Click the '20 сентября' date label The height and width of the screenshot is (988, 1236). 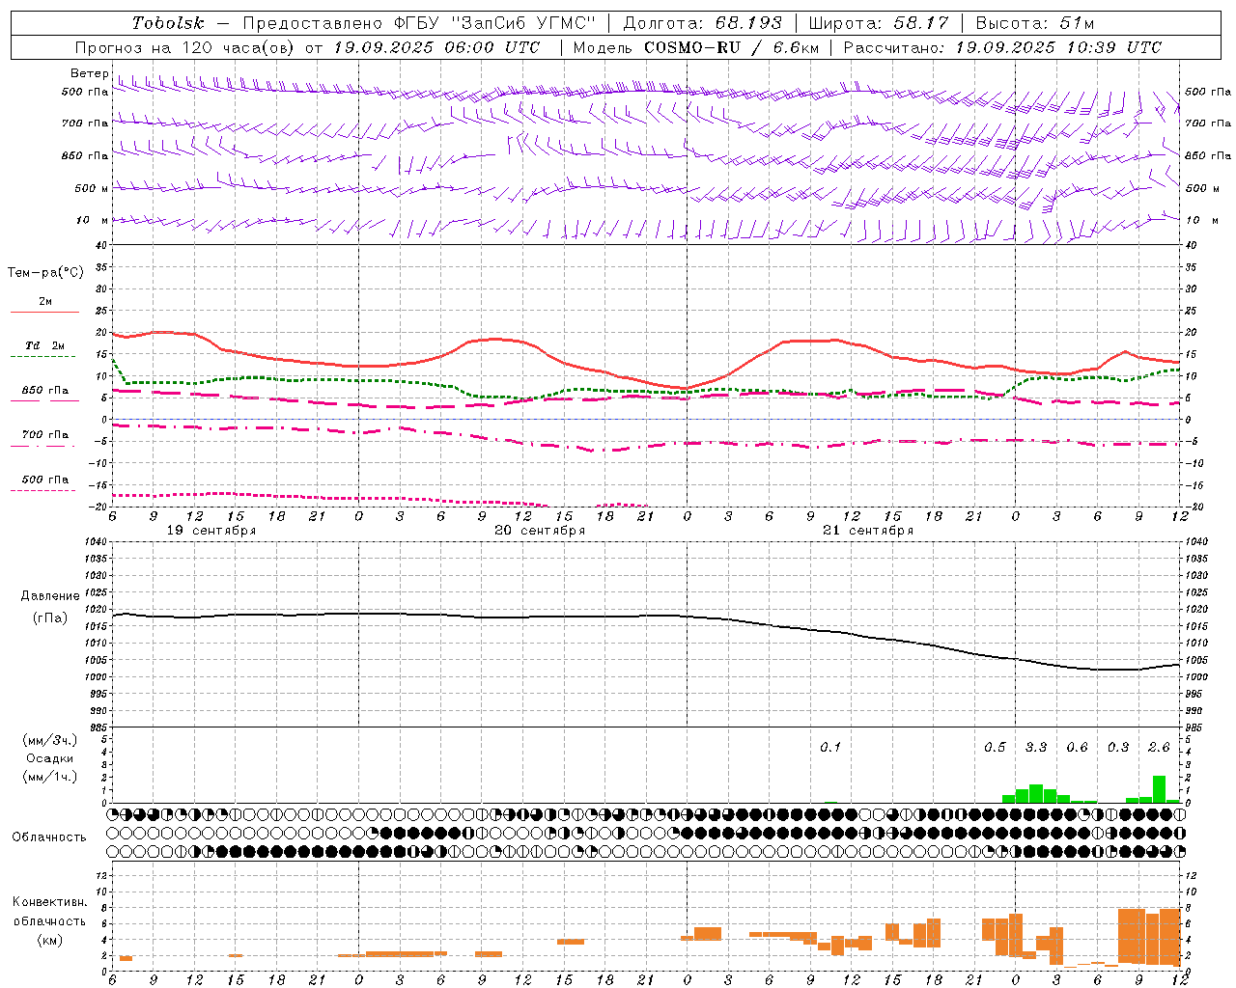[x=540, y=531]
